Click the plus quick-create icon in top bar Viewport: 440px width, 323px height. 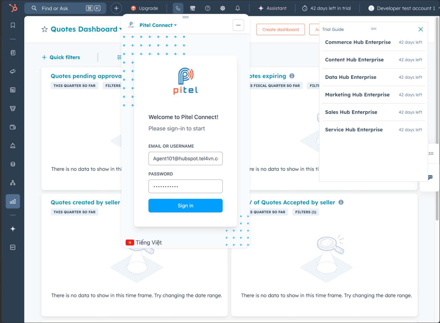click(x=116, y=8)
